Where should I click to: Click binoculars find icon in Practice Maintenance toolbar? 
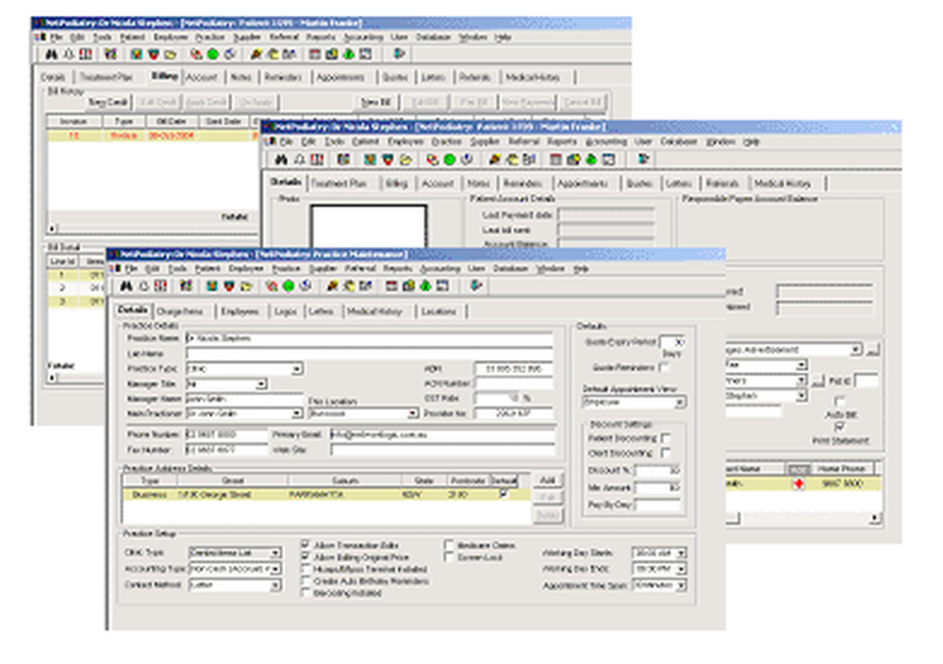pyautogui.click(x=125, y=286)
